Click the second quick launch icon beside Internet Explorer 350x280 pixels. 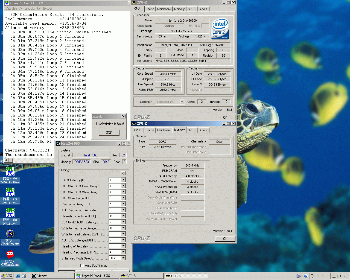click(24, 276)
